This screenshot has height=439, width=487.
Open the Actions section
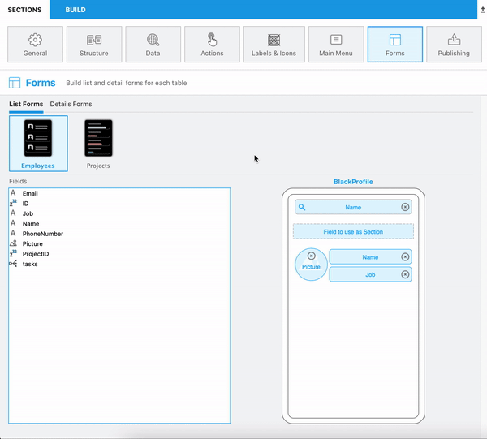tap(212, 45)
